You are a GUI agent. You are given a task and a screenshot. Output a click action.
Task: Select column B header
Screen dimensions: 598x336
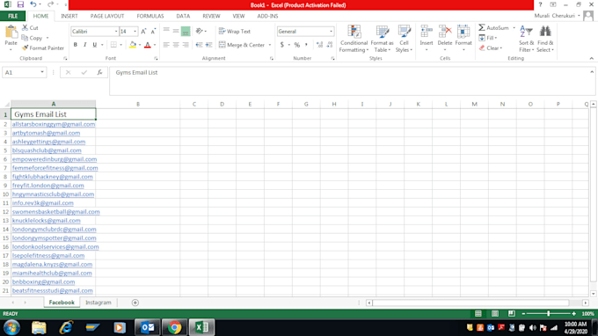click(138, 104)
